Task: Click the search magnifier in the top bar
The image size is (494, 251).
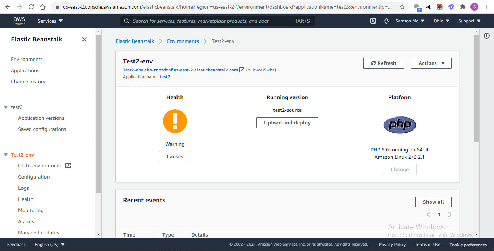Action: tap(127, 21)
